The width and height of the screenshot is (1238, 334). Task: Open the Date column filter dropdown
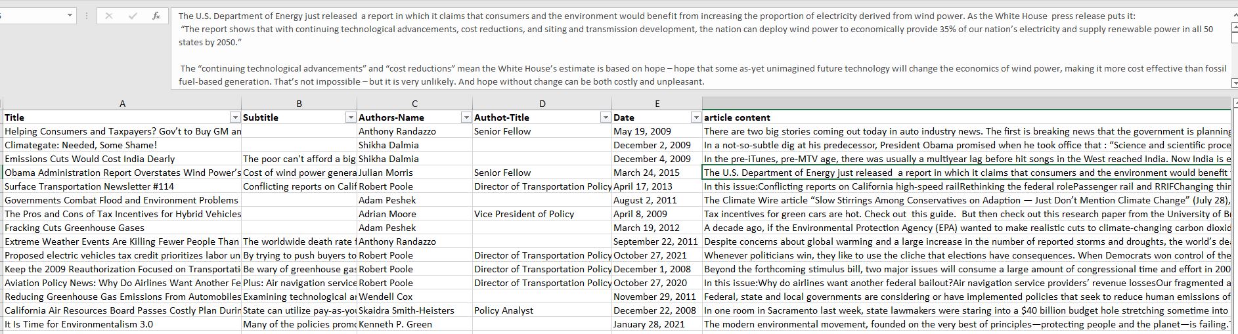696,117
